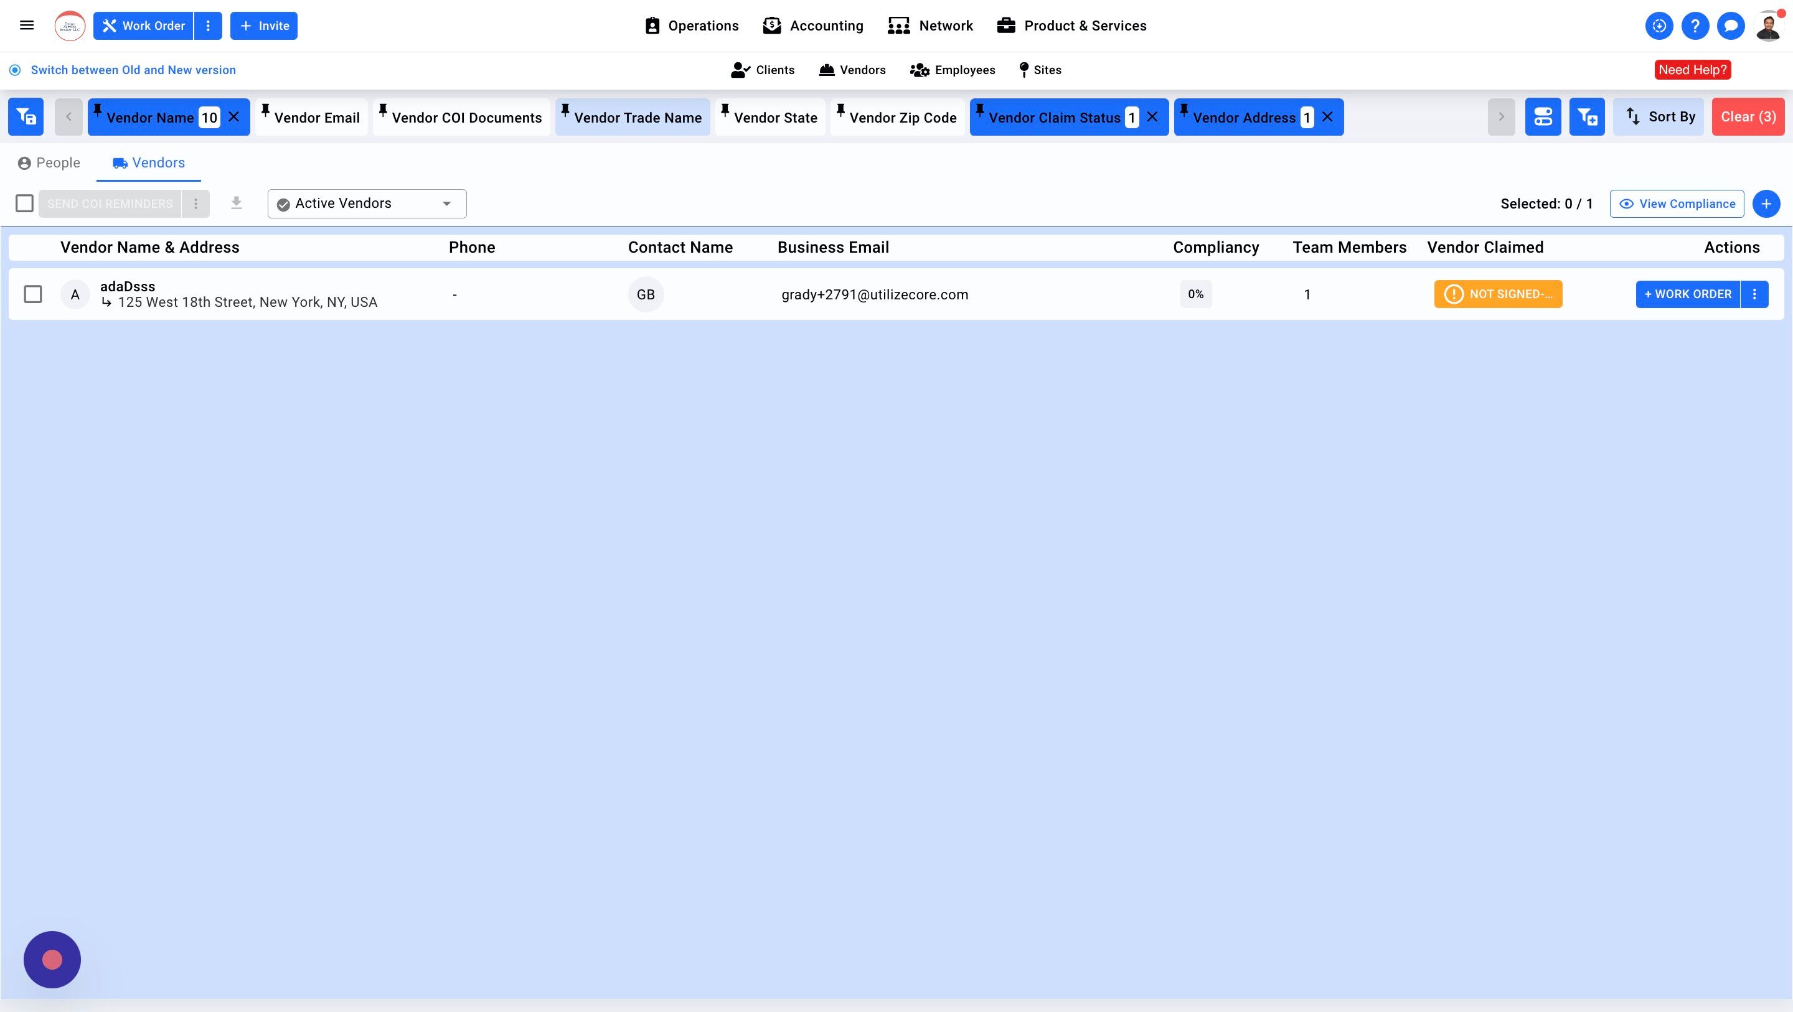
Task: Open the Accounting menu
Action: 813,26
